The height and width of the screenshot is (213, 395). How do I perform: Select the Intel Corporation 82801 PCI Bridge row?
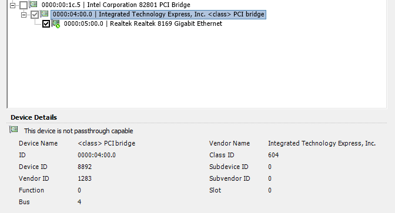116,5
